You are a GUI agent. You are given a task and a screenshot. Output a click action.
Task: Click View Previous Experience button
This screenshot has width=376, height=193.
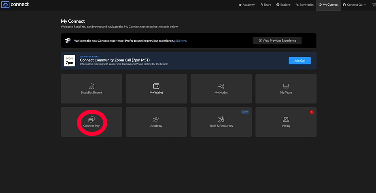pos(277,40)
